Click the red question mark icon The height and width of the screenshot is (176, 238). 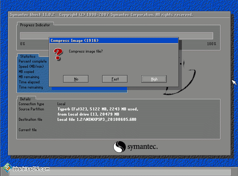point(58,54)
